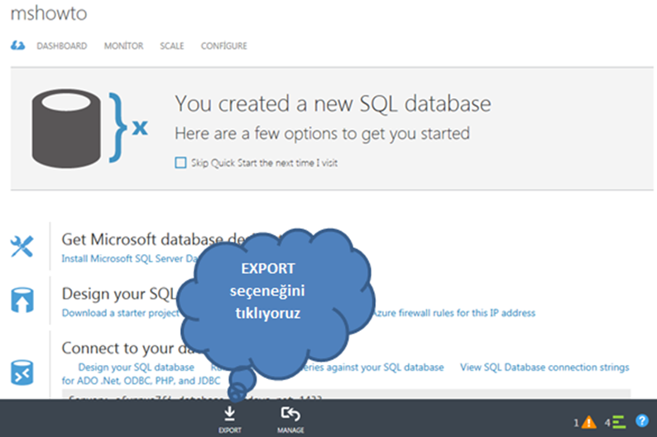Screen dimensions: 657x437
Task: Enable Skip Quick Start checkbox
Action: pyautogui.click(x=180, y=162)
